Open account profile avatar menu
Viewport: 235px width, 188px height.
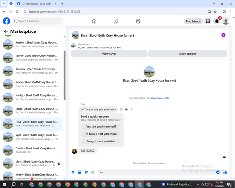point(226,21)
